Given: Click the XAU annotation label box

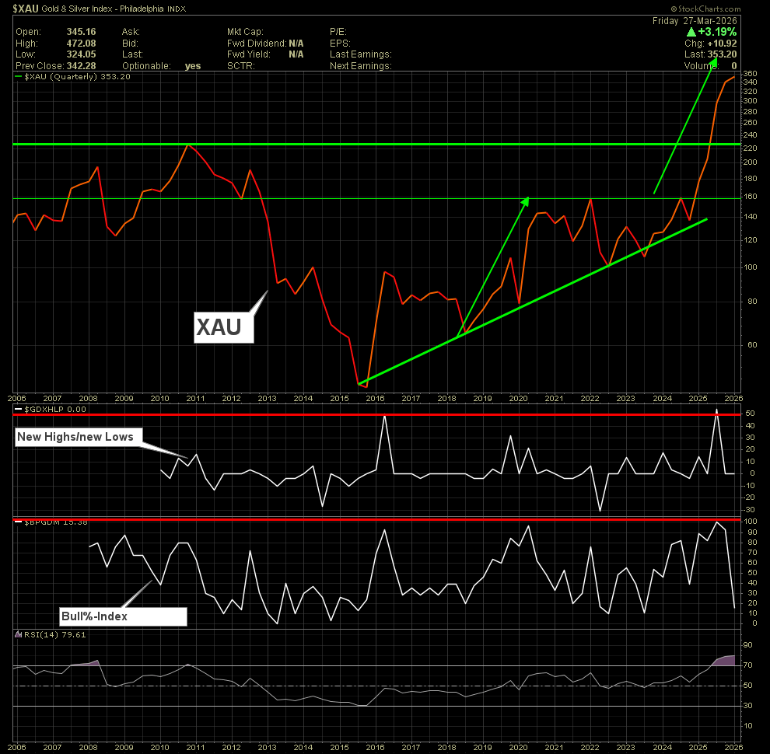Looking at the screenshot, I should coord(224,327).
